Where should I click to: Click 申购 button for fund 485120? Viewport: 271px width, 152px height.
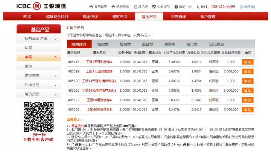[248, 81]
